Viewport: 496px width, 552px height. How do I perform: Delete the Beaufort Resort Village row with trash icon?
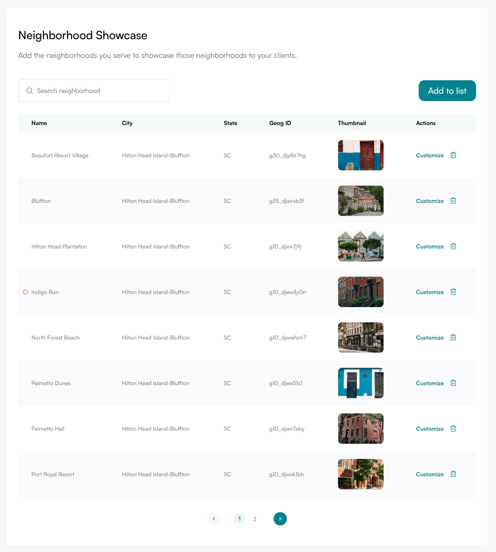[453, 155]
